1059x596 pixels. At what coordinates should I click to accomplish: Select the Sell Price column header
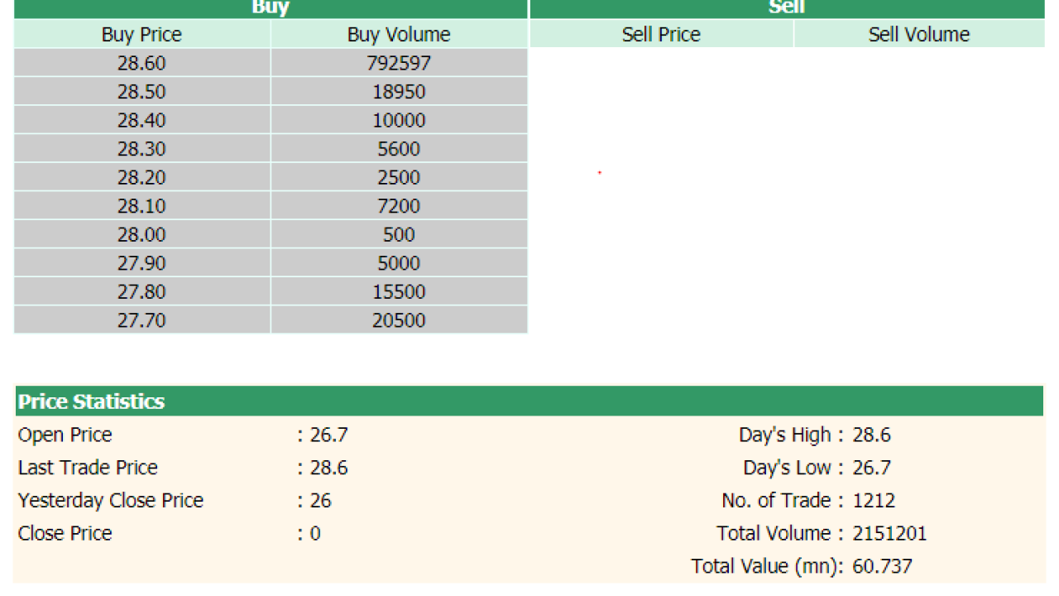tap(661, 35)
